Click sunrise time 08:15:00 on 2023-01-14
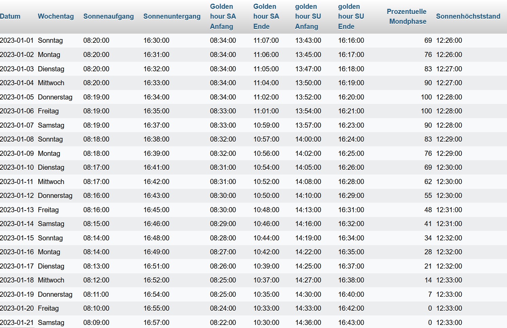Screen dimensions: 507x328 [96, 224]
